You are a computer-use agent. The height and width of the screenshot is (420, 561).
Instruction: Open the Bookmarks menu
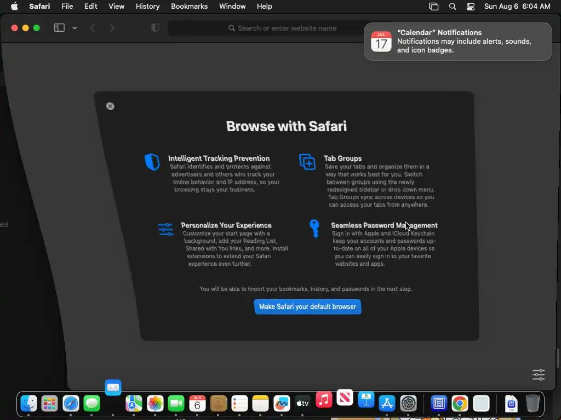point(189,6)
